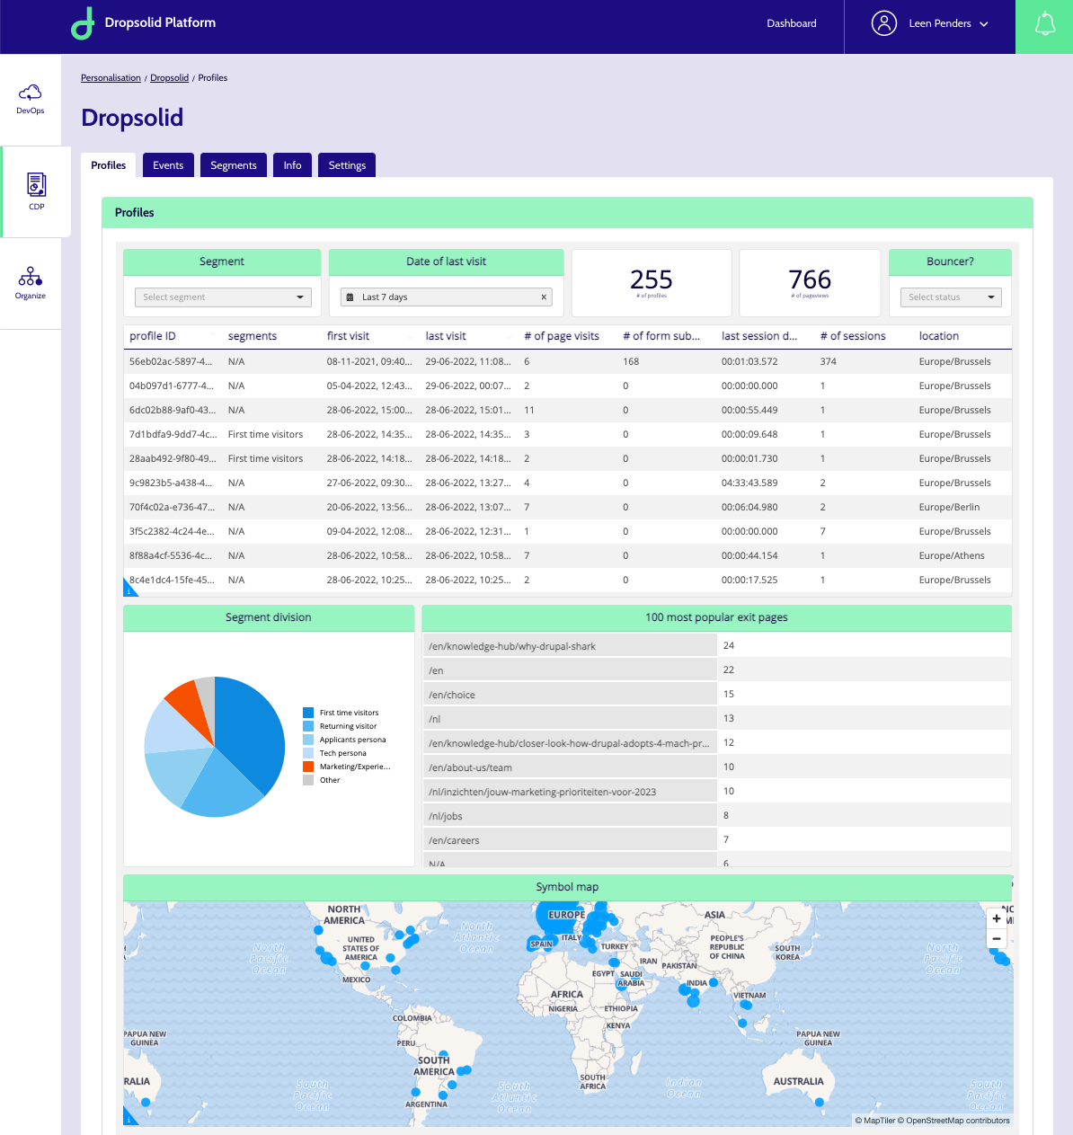Image resolution: width=1073 pixels, height=1135 pixels.
Task: Switch to the Settings tab
Action: [347, 165]
